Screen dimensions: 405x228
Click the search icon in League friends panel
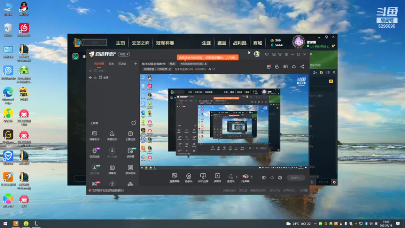coord(334,73)
